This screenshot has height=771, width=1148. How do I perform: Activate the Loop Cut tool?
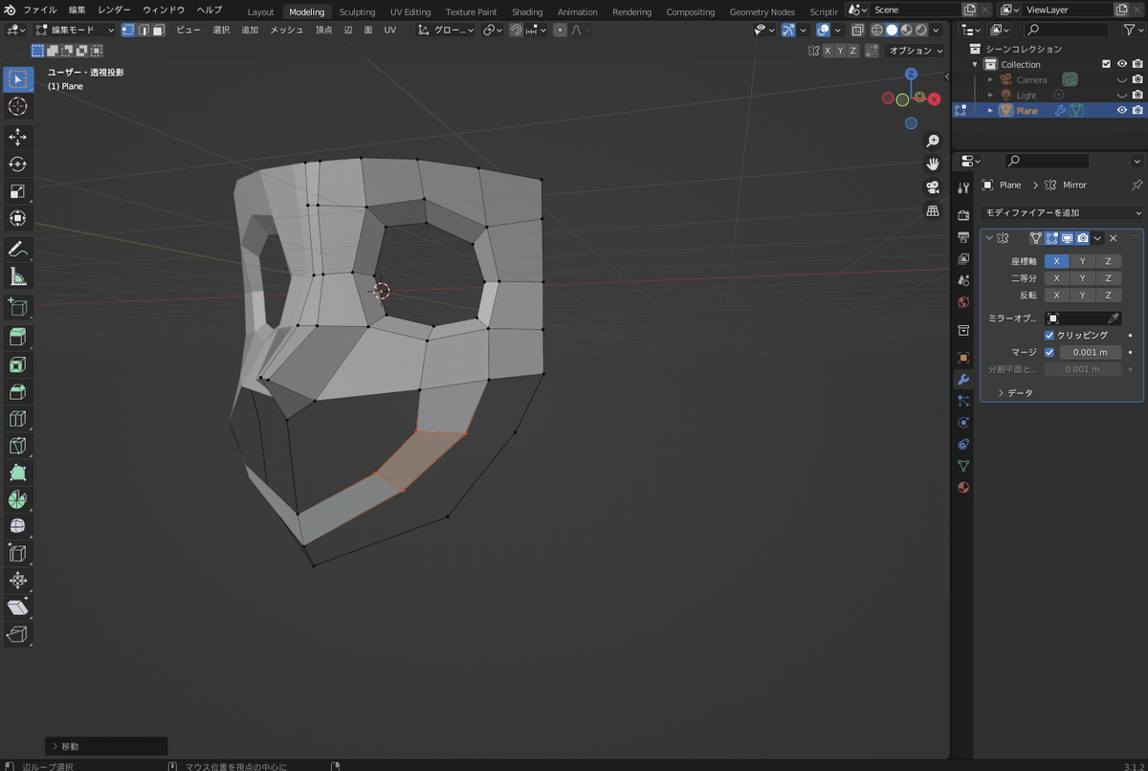pos(18,419)
